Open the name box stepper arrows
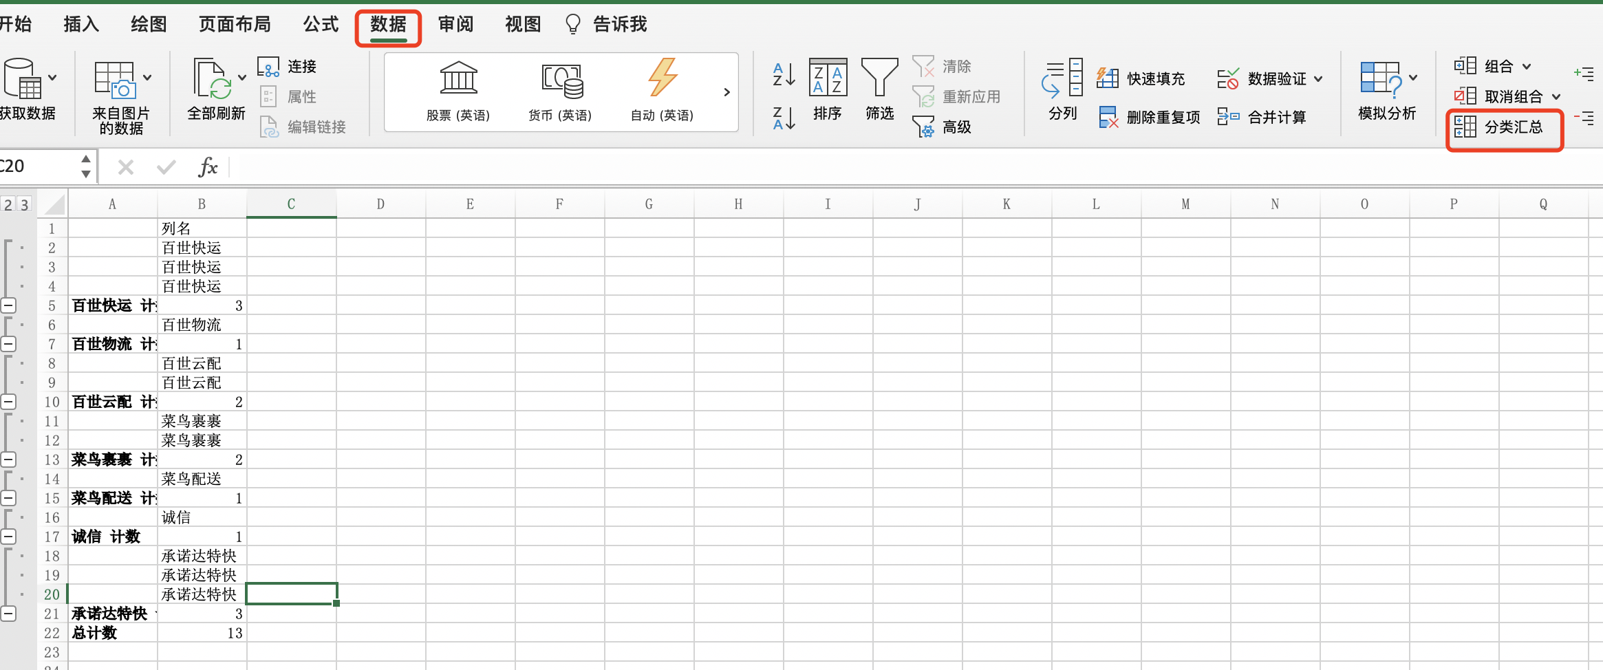 point(86,166)
